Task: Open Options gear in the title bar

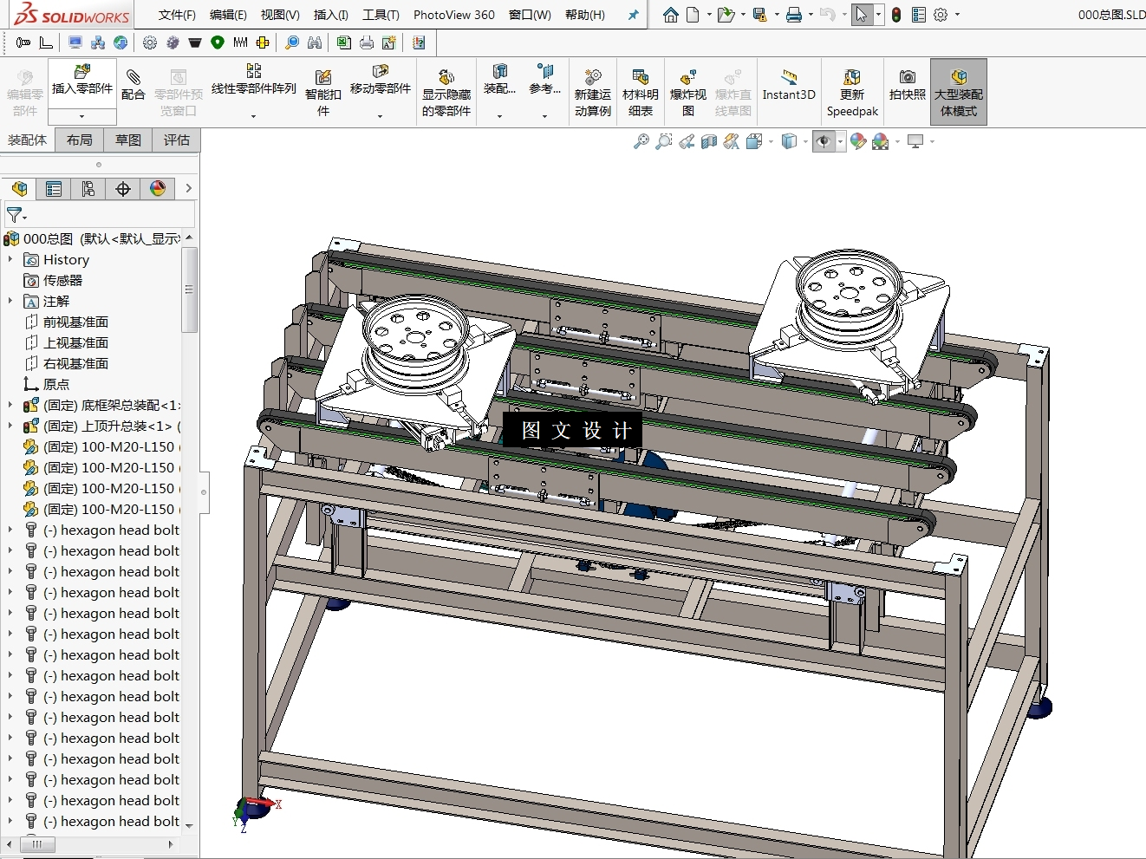Action: point(941,15)
